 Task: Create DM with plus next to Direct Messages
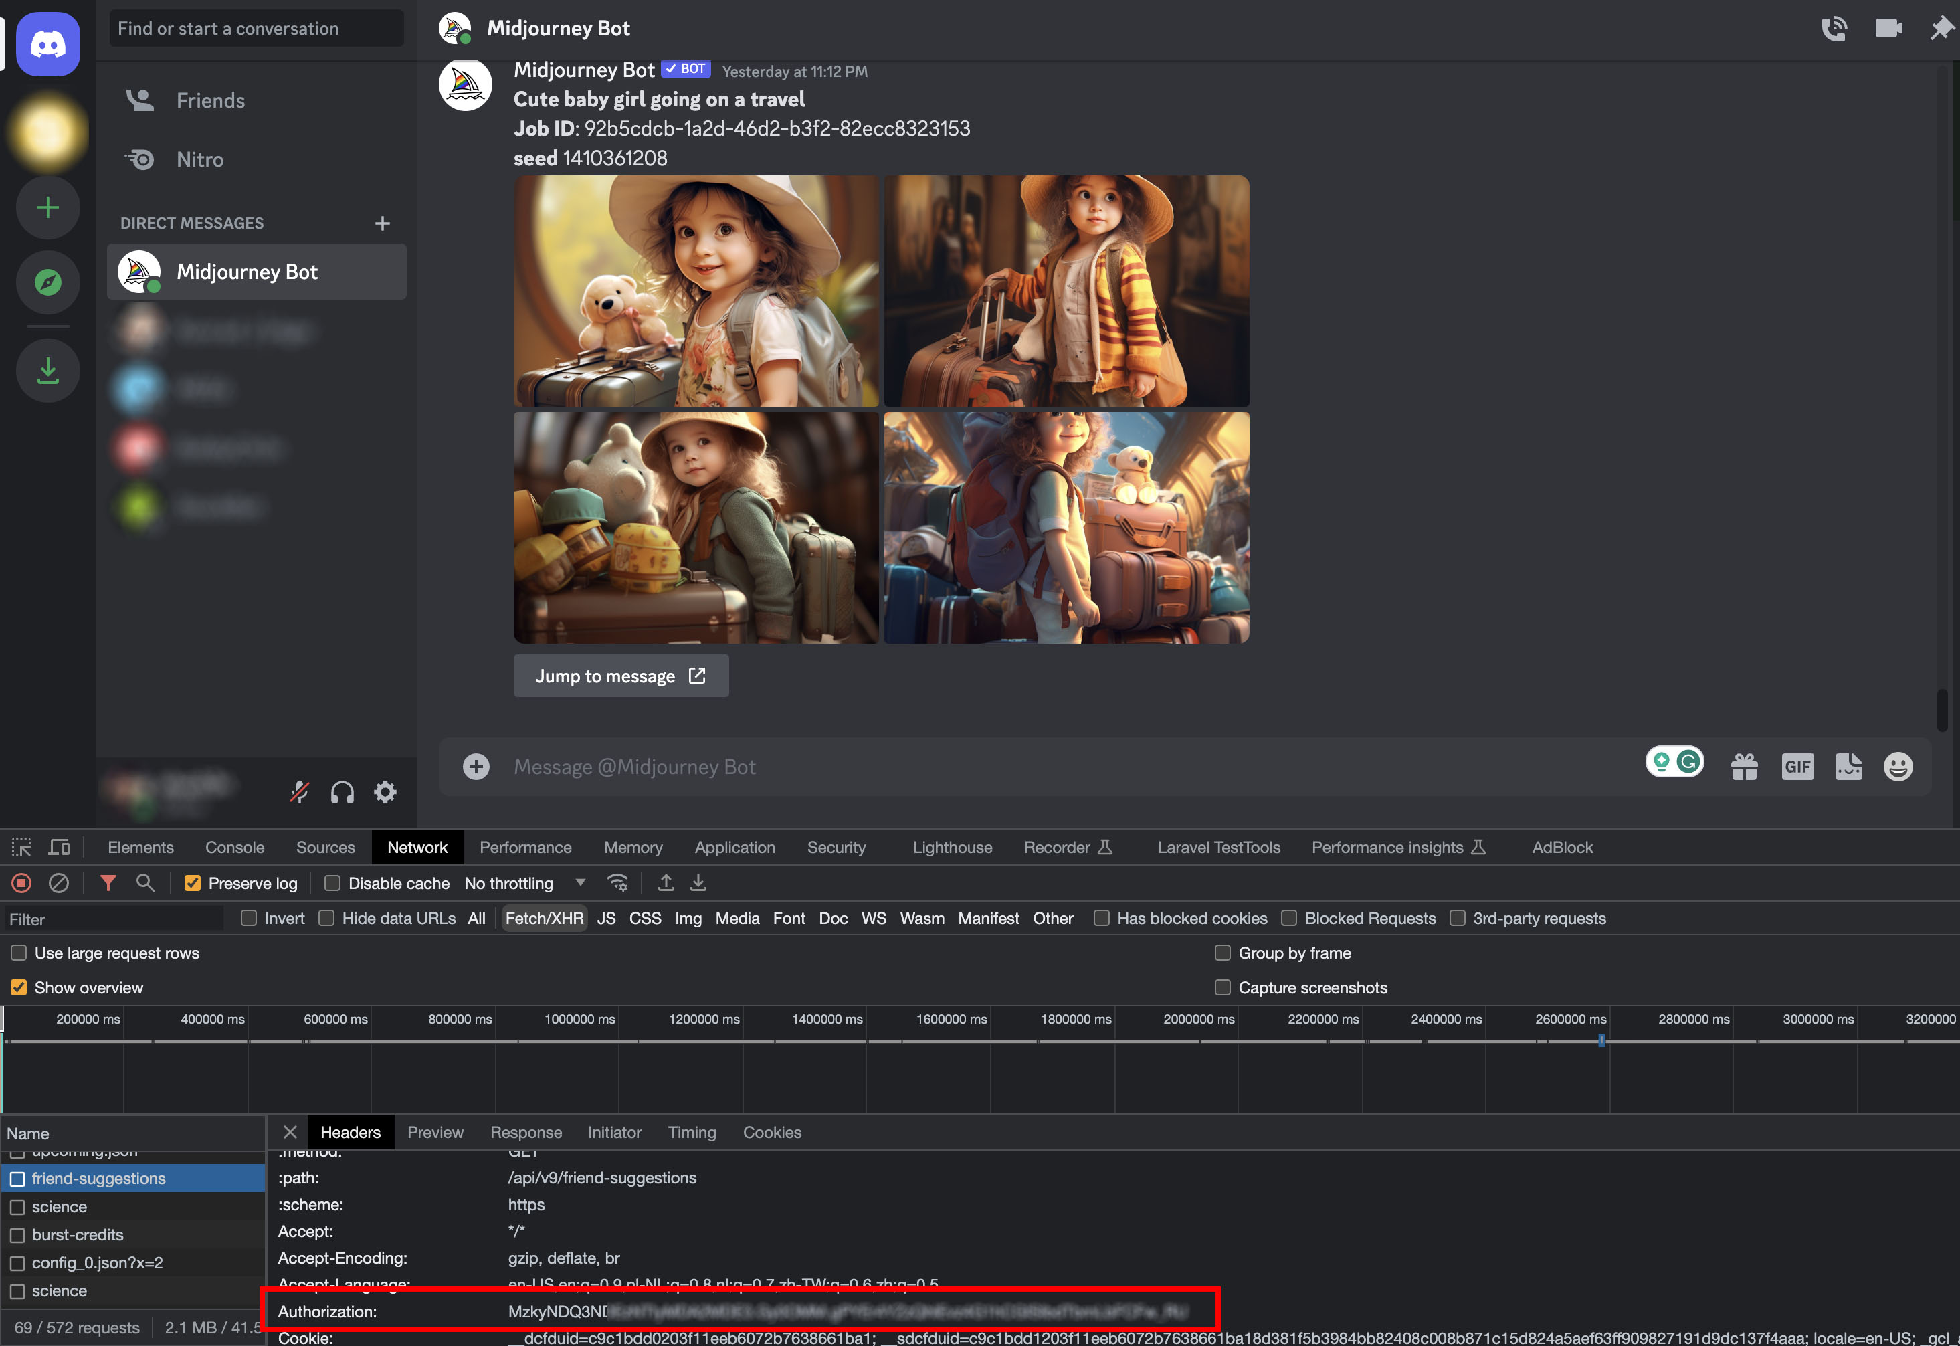(382, 223)
